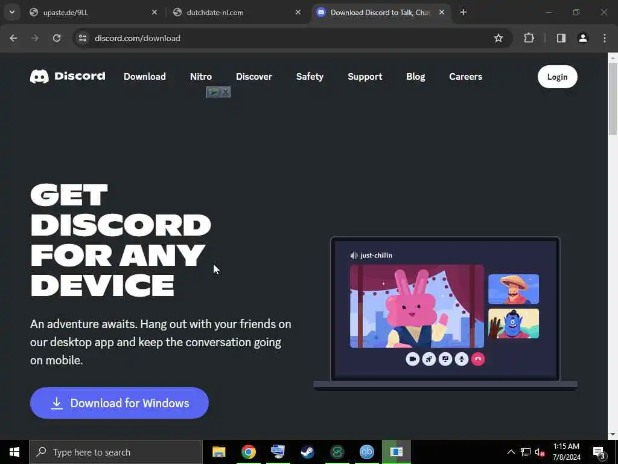This screenshot has width=618, height=464.
Task: Select the Download Discord tab
Action: point(381,12)
